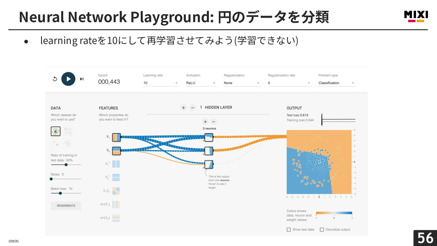
Task: Open the Learning rate dropdown
Action: [161, 83]
